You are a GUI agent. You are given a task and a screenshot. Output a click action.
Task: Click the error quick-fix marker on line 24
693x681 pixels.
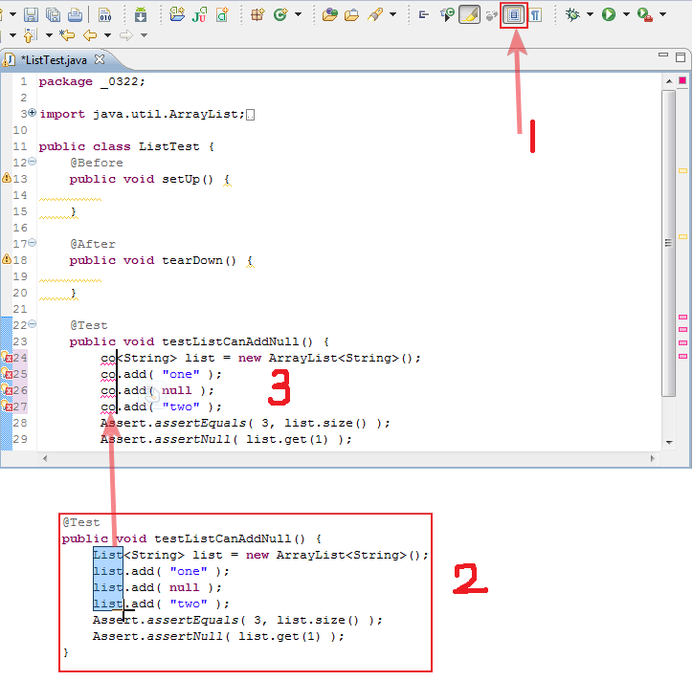(x=7, y=357)
